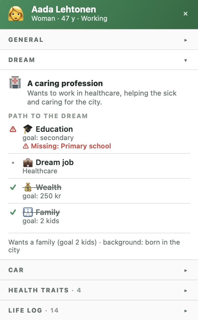
Task: Expand the General section arrow
Action: 186,40
